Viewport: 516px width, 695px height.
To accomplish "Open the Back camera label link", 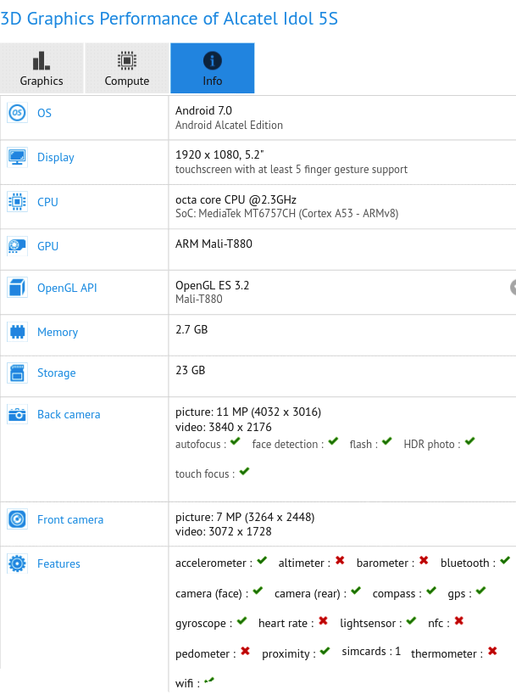I will 69,414.
